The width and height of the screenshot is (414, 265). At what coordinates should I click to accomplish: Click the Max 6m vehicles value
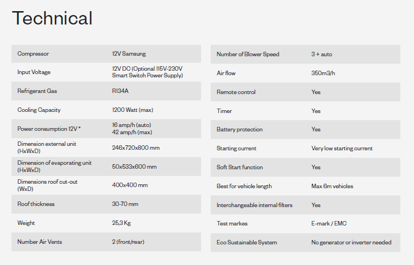332,186
